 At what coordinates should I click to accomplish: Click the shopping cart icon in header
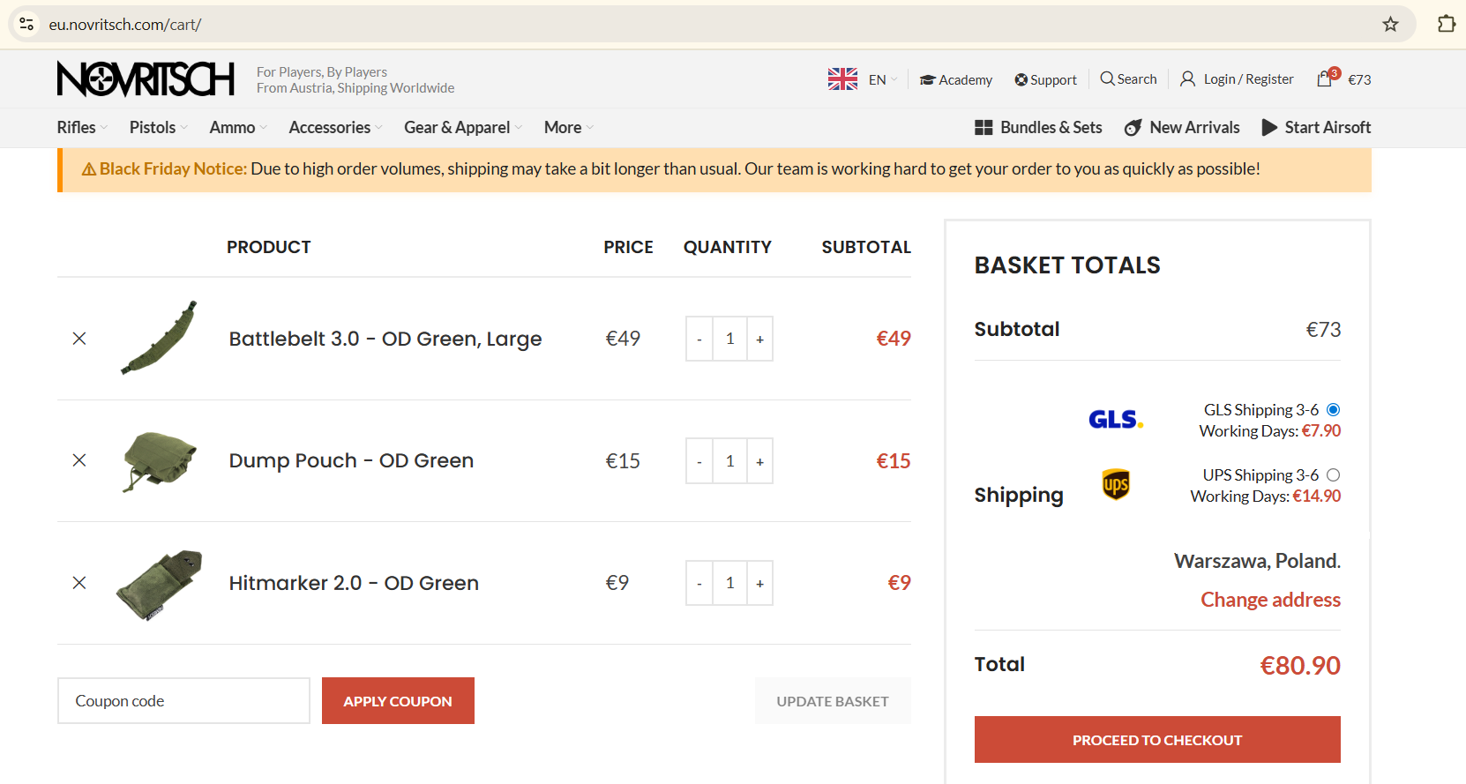tap(1325, 79)
